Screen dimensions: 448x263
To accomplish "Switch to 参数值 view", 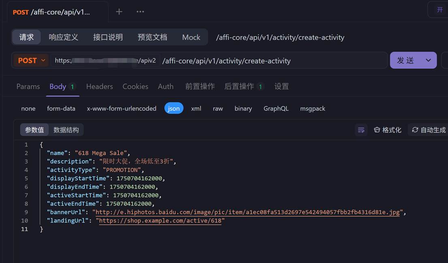I will pos(34,130).
